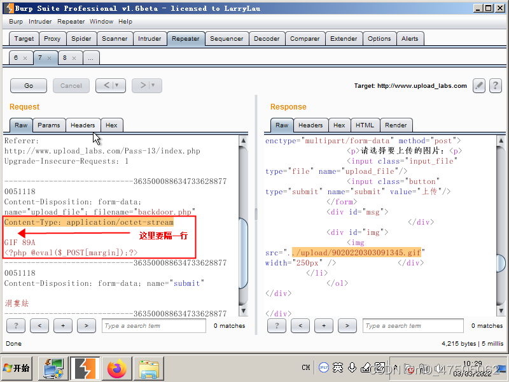Image resolution: width=509 pixels, height=382 pixels.
Task: Go to previous match in request search
Action: click(39, 325)
